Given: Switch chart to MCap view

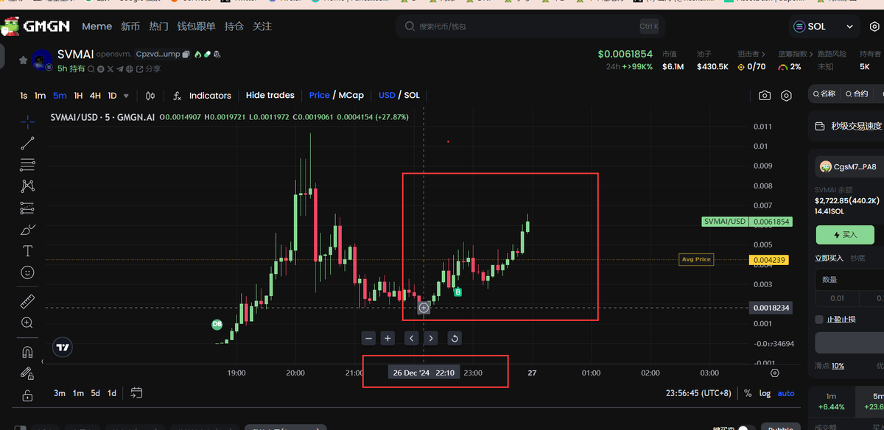Looking at the screenshot, I should 351,96.
